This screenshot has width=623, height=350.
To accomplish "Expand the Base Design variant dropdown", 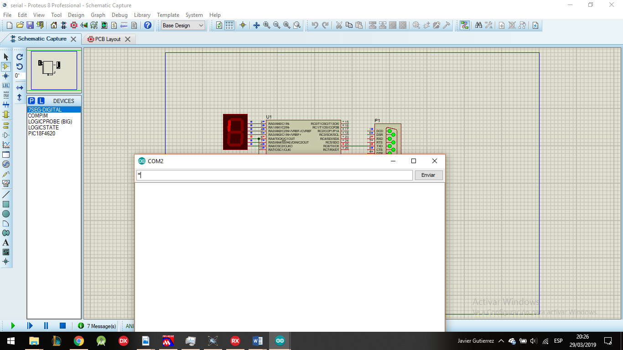I will coord(183,26).
